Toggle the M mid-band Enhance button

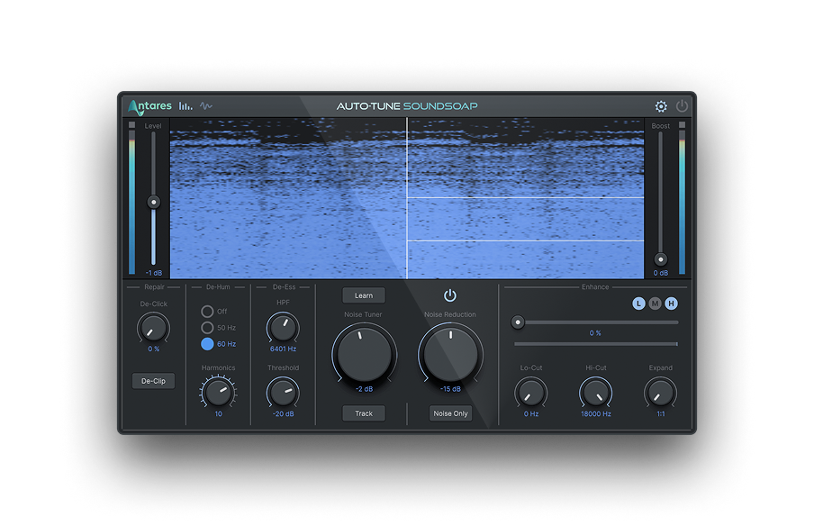point(655,303)
